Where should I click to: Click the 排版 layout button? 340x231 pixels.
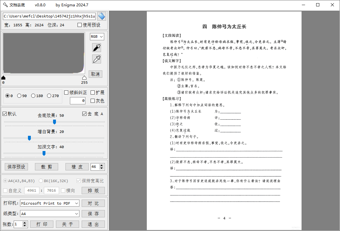point(93,190)
